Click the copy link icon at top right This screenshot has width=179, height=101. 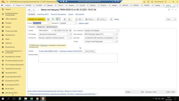tap(169, 10)
